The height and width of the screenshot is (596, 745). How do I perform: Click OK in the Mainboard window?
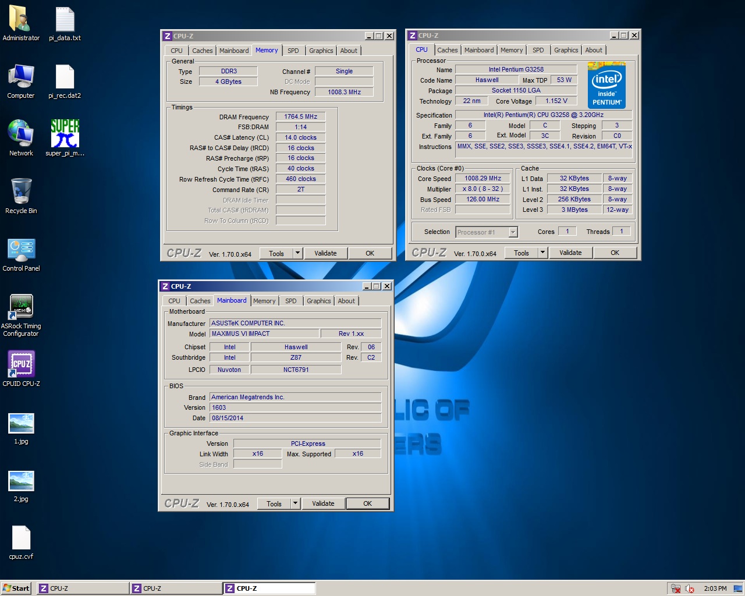[367, 503]
